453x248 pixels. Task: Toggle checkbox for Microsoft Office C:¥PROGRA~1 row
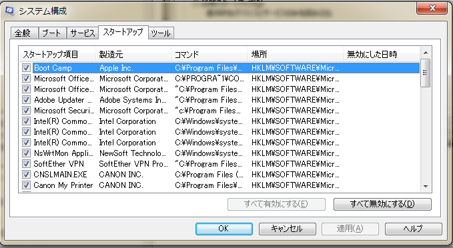(x=26, y=79)
